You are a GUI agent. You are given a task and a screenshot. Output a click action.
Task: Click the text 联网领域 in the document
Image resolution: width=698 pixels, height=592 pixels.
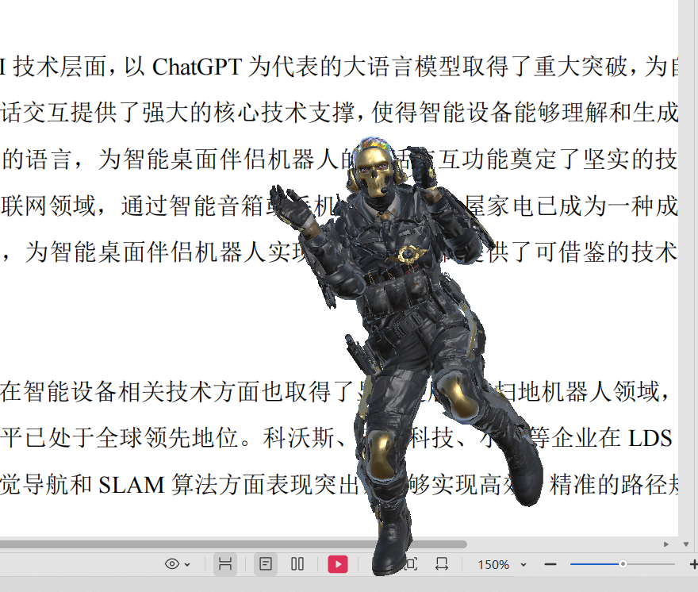48,206
